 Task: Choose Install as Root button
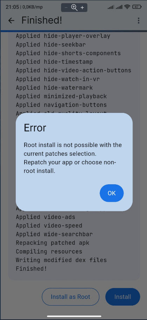71,297
